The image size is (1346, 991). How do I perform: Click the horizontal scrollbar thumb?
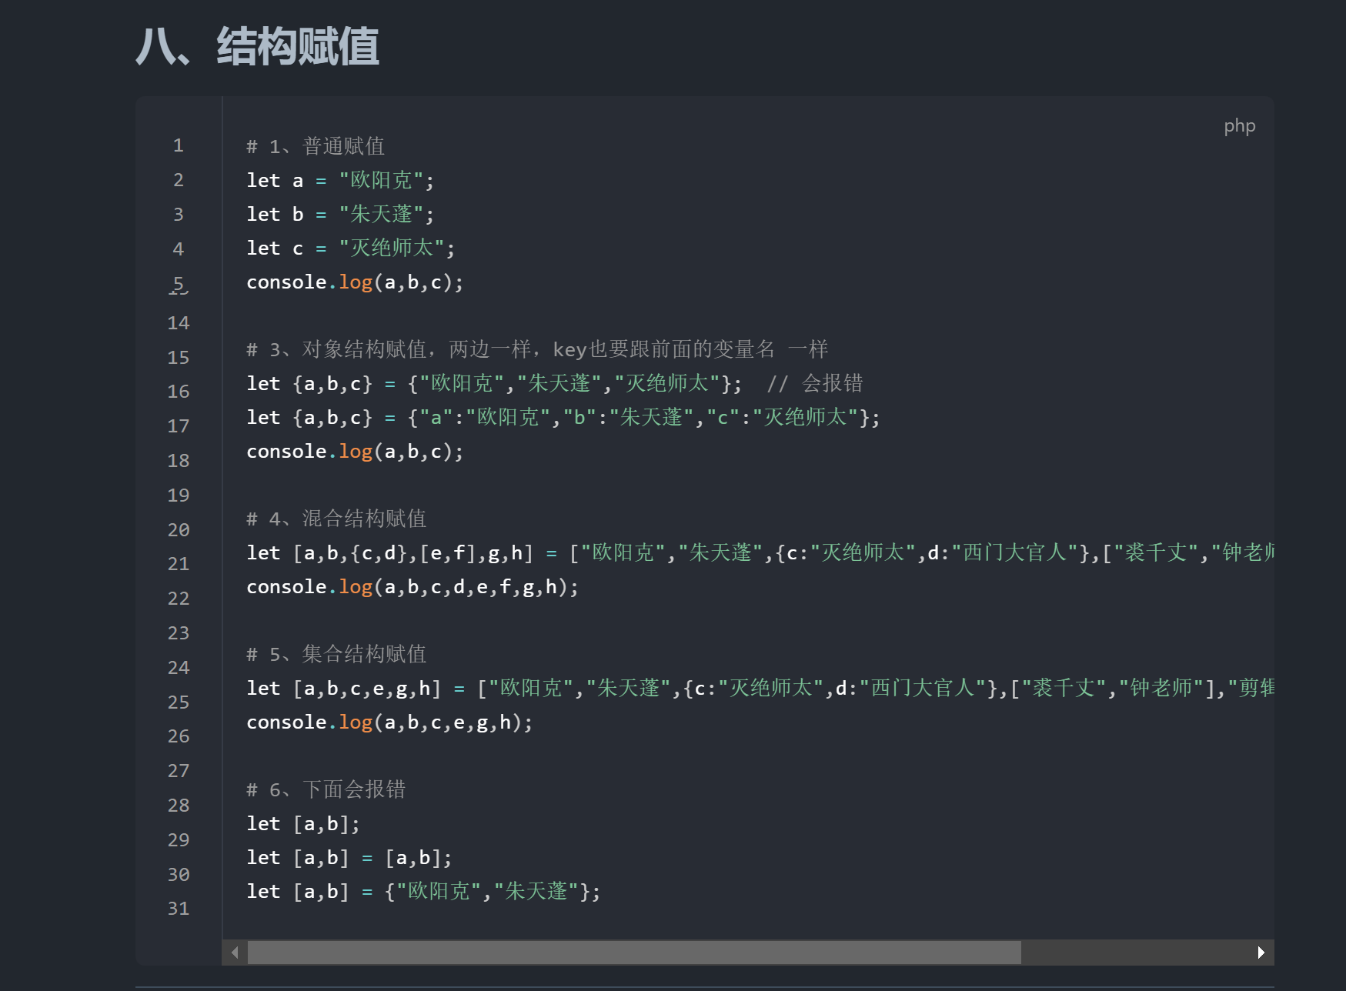point(634,953)
